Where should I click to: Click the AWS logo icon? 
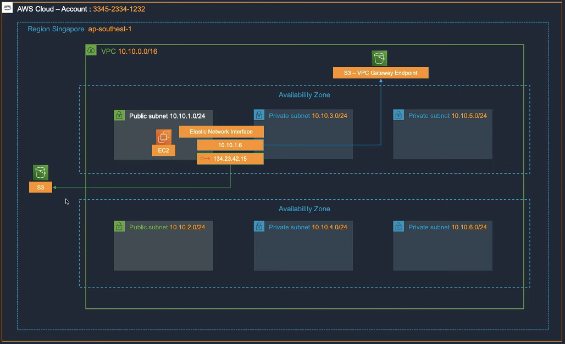[x=8, y=9]
